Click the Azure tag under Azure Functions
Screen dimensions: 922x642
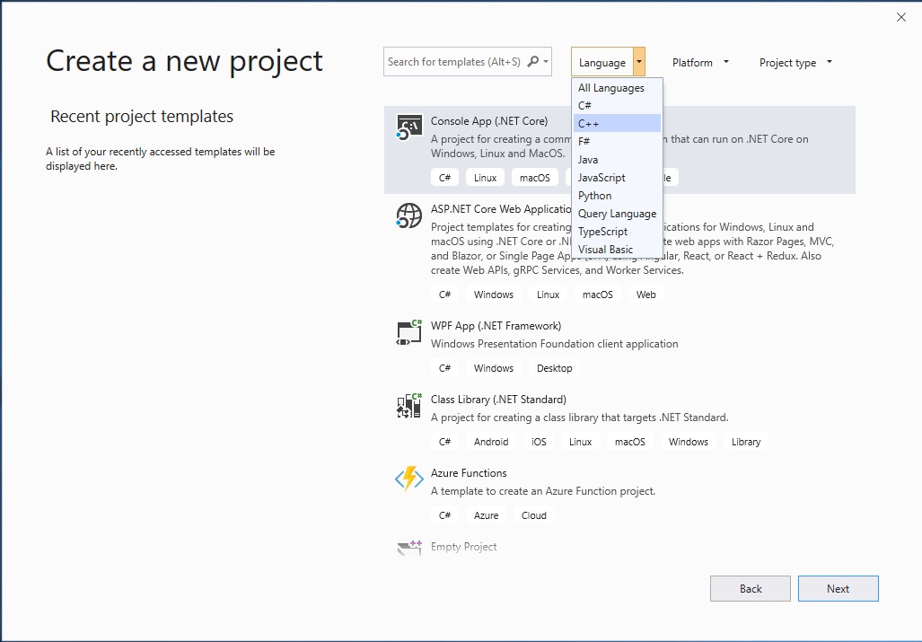pos(486,515)
